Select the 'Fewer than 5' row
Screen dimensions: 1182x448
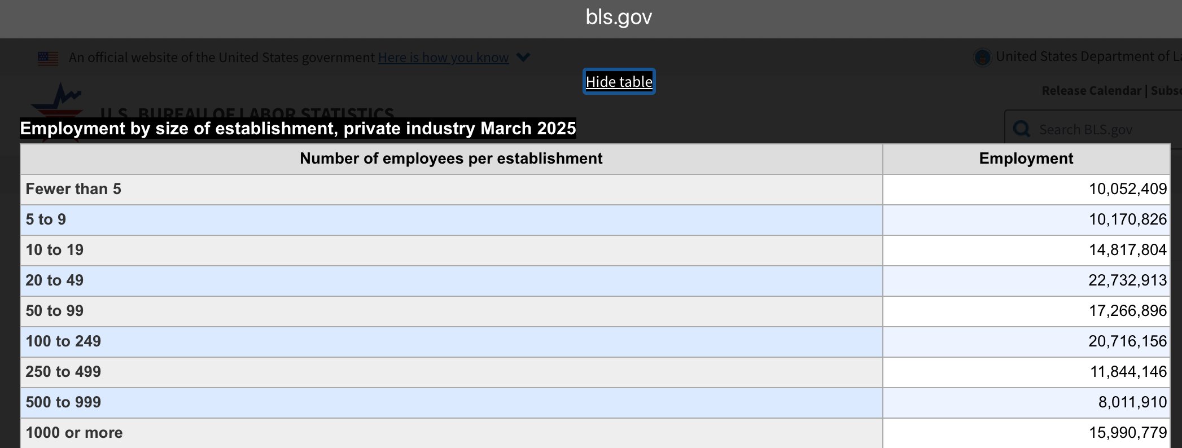[595, 189]
